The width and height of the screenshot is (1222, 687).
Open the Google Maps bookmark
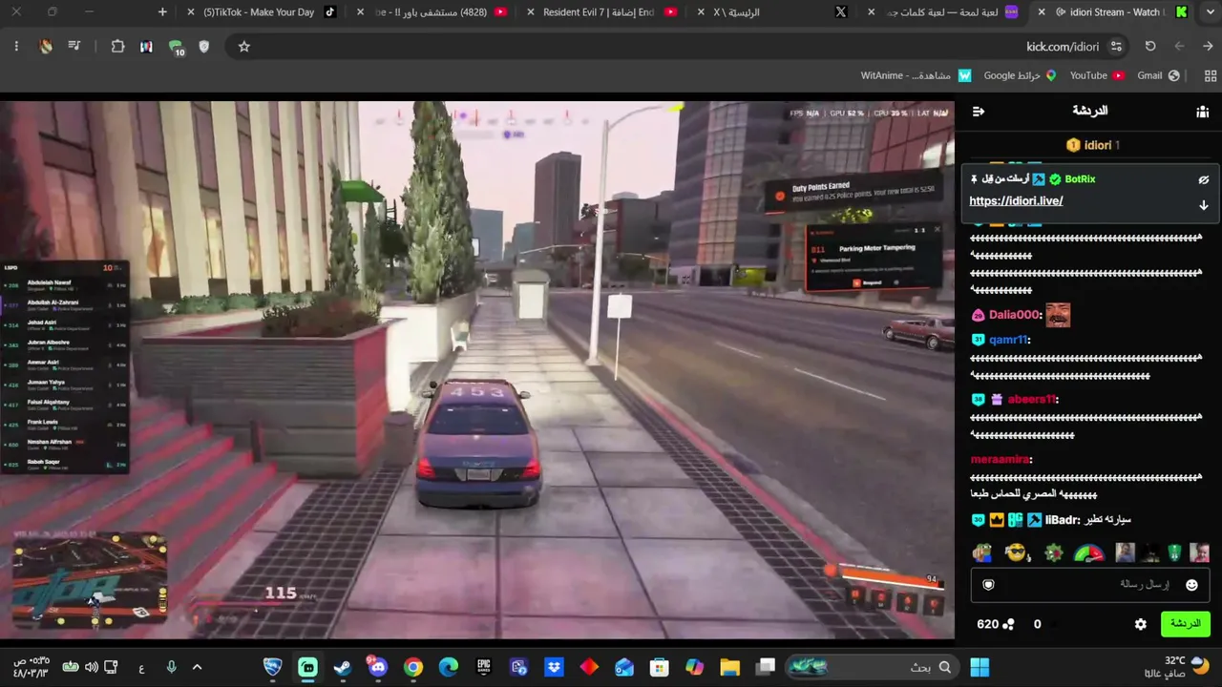pyautogui.click(x=1021, y=75)
